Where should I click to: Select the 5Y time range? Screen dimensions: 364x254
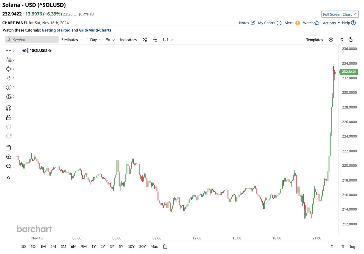(x=121, y=246)
